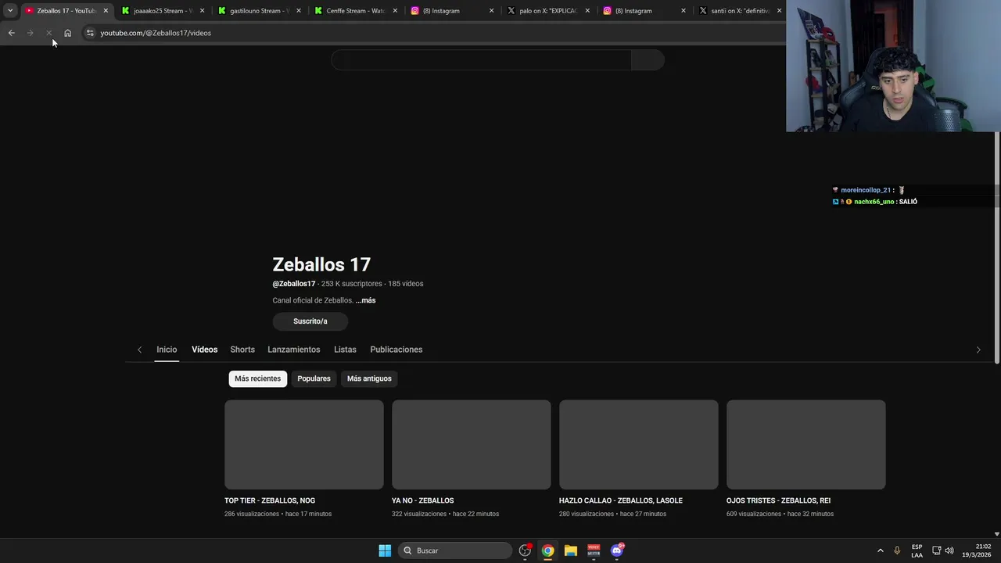Click title TOP TIER - ZEBALLOS, NOG

click(x=270, y=500)
